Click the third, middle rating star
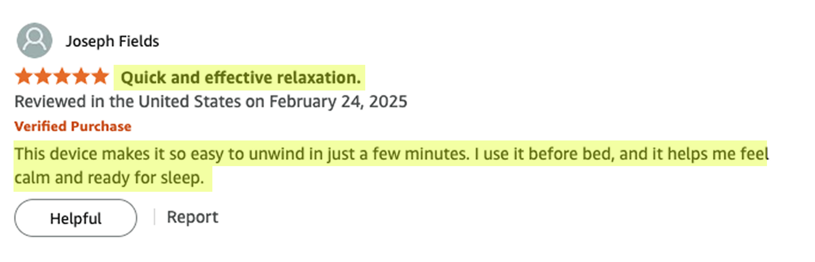The height and width of the screenshot is (262, 815). 62,76
